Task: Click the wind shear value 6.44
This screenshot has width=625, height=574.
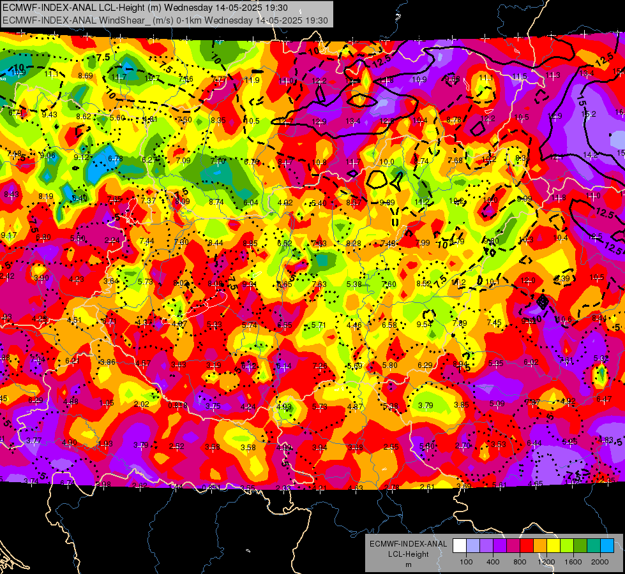Action: [x=534, y=443]
